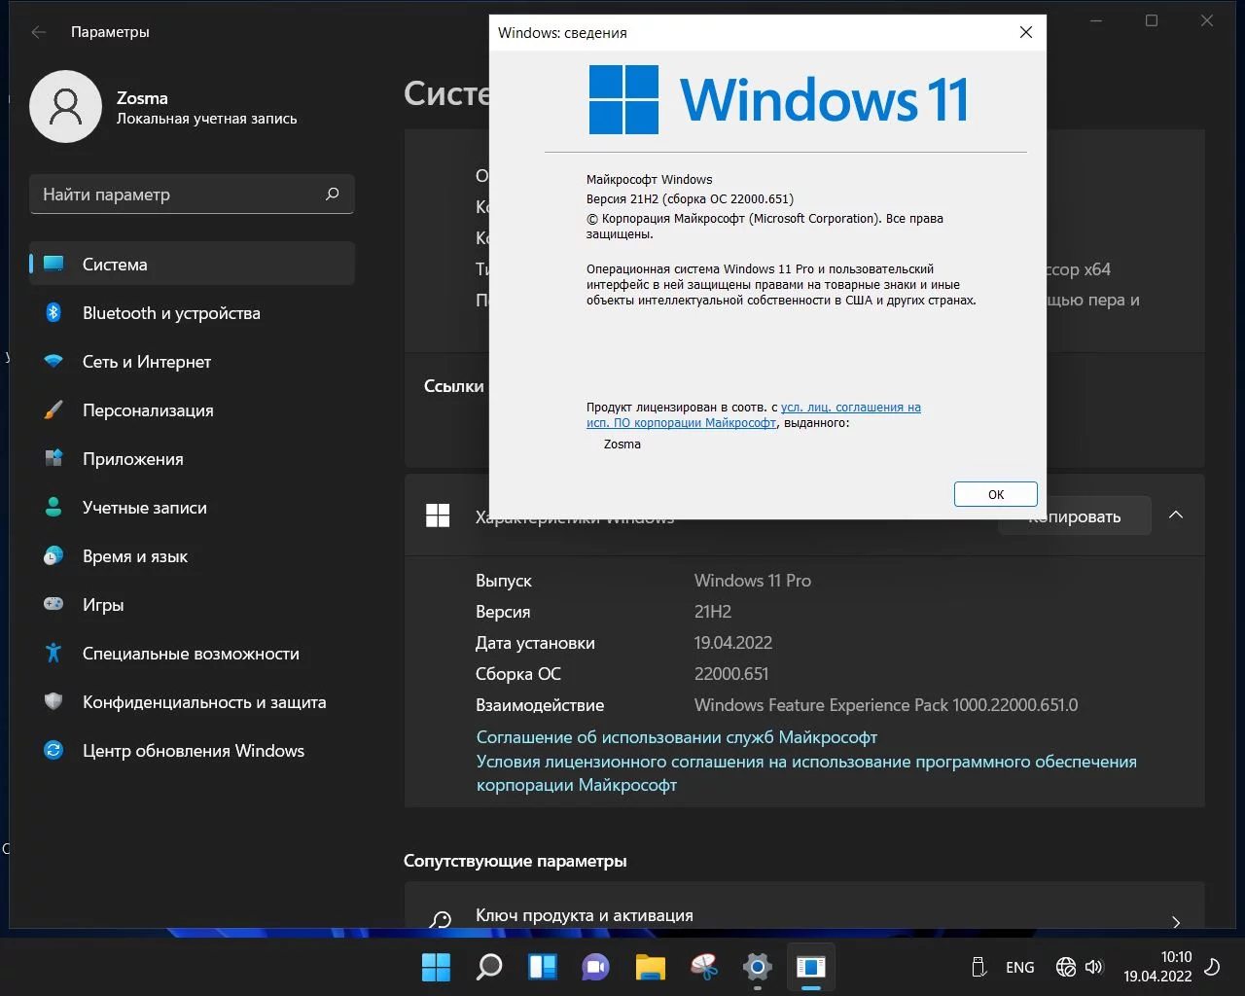The width and height of the screenshot is (1245, 996).
Task: Click the install date '19.04.2022' value
Action: click(x=733, y=643)
